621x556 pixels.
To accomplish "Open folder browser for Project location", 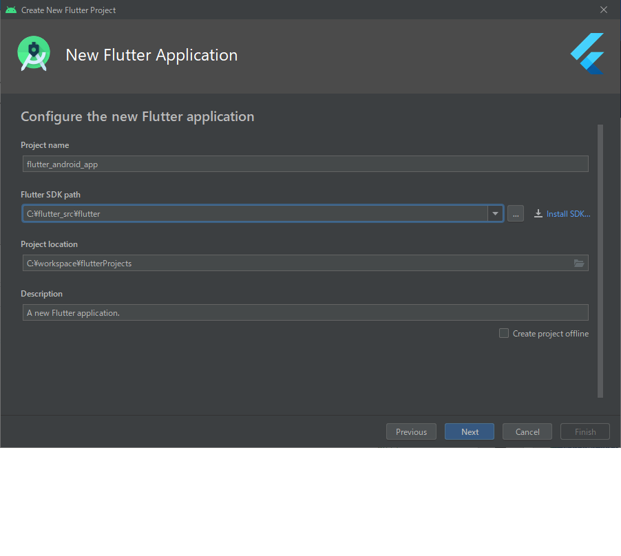I will [x=578, y=263].
